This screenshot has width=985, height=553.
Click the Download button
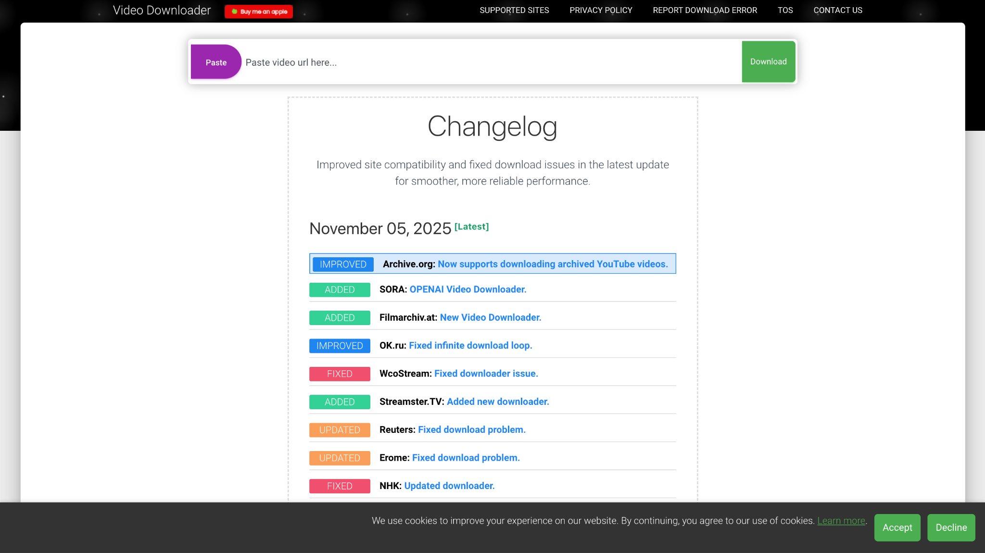pyautogui.click(x=768, y=62)
